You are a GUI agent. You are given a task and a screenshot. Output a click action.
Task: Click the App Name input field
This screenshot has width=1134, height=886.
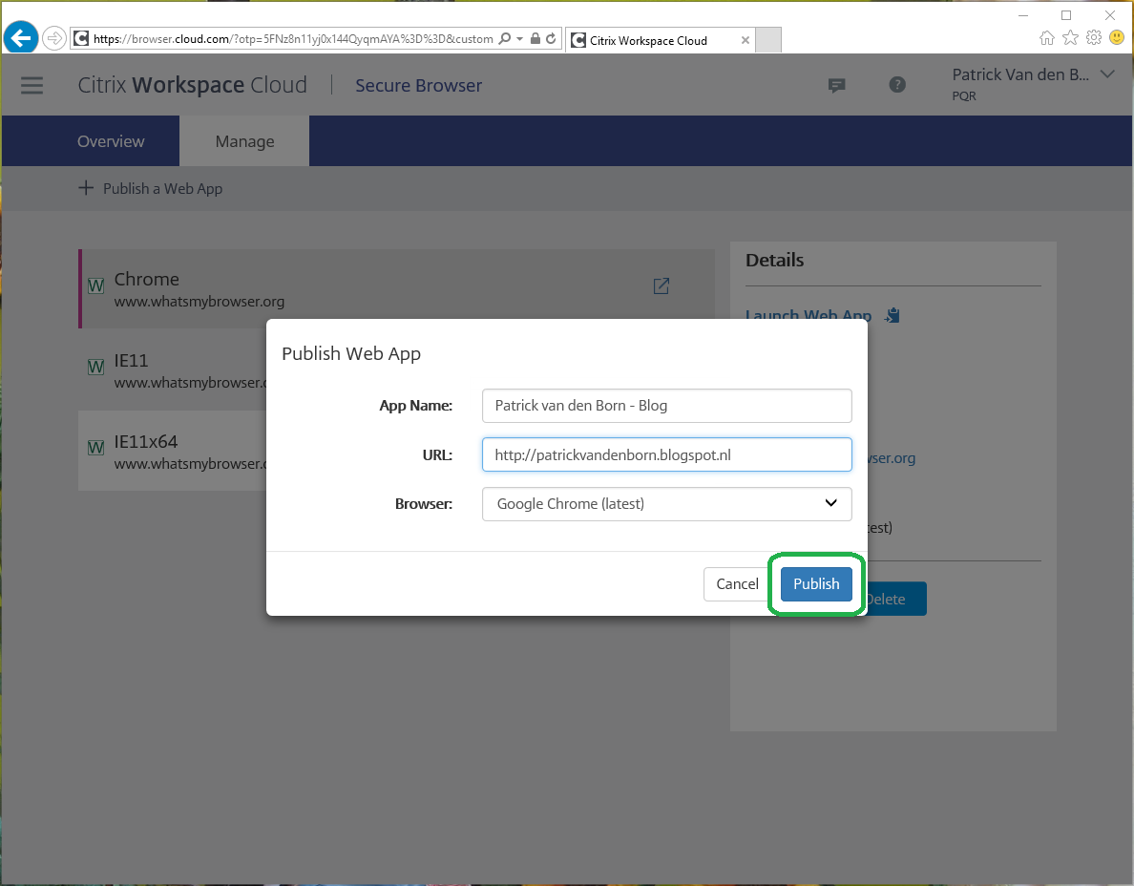(x=667, y=406)
